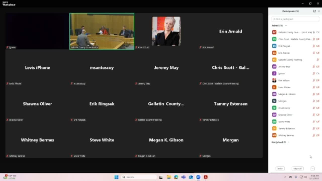Click Megan K. Gibson name in participants list
The height and width of the screenshot is (181, 322).
(287, 94)
